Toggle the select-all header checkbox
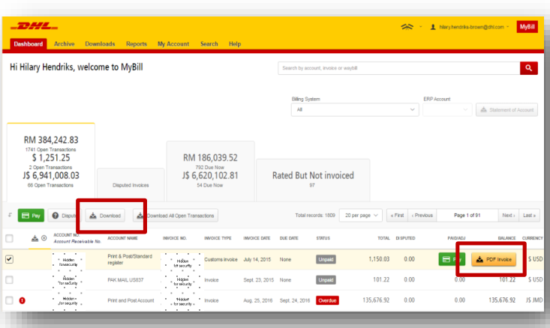Image resolution: width=550 pixels, height=328 pixels. point(10,238)
